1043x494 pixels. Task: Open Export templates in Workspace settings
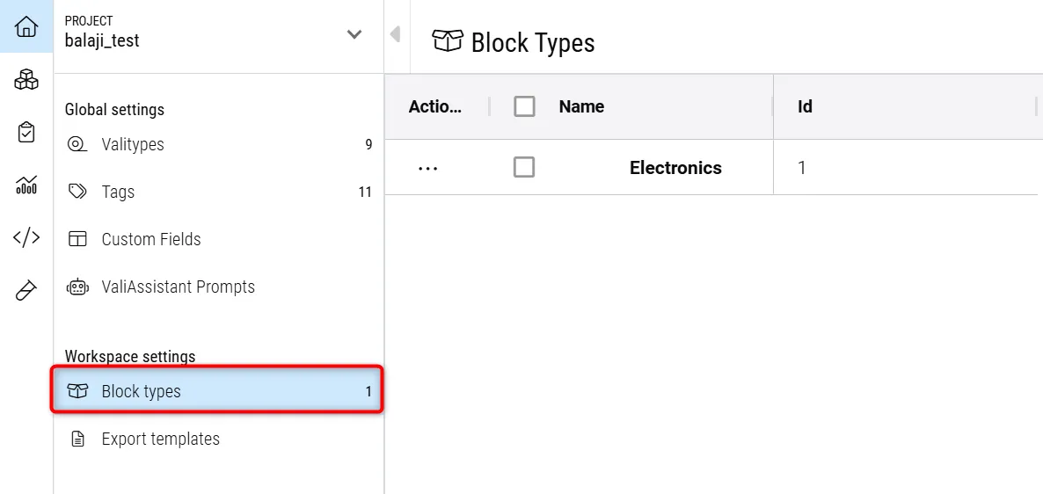click(x=160, y=439)
